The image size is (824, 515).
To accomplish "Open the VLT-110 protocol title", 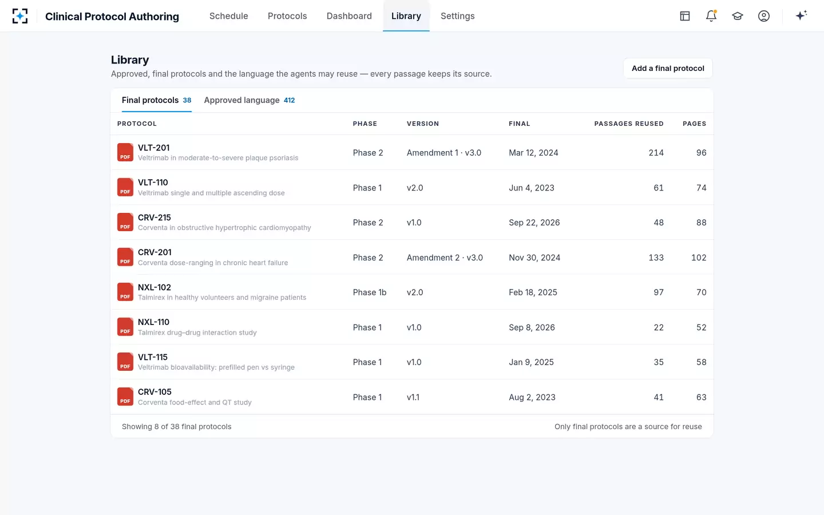I will pyautogui.click(x=153, y=183).
